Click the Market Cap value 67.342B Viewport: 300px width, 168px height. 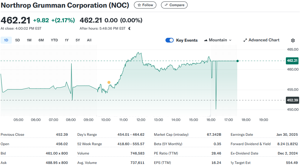[x=214, y=135]
